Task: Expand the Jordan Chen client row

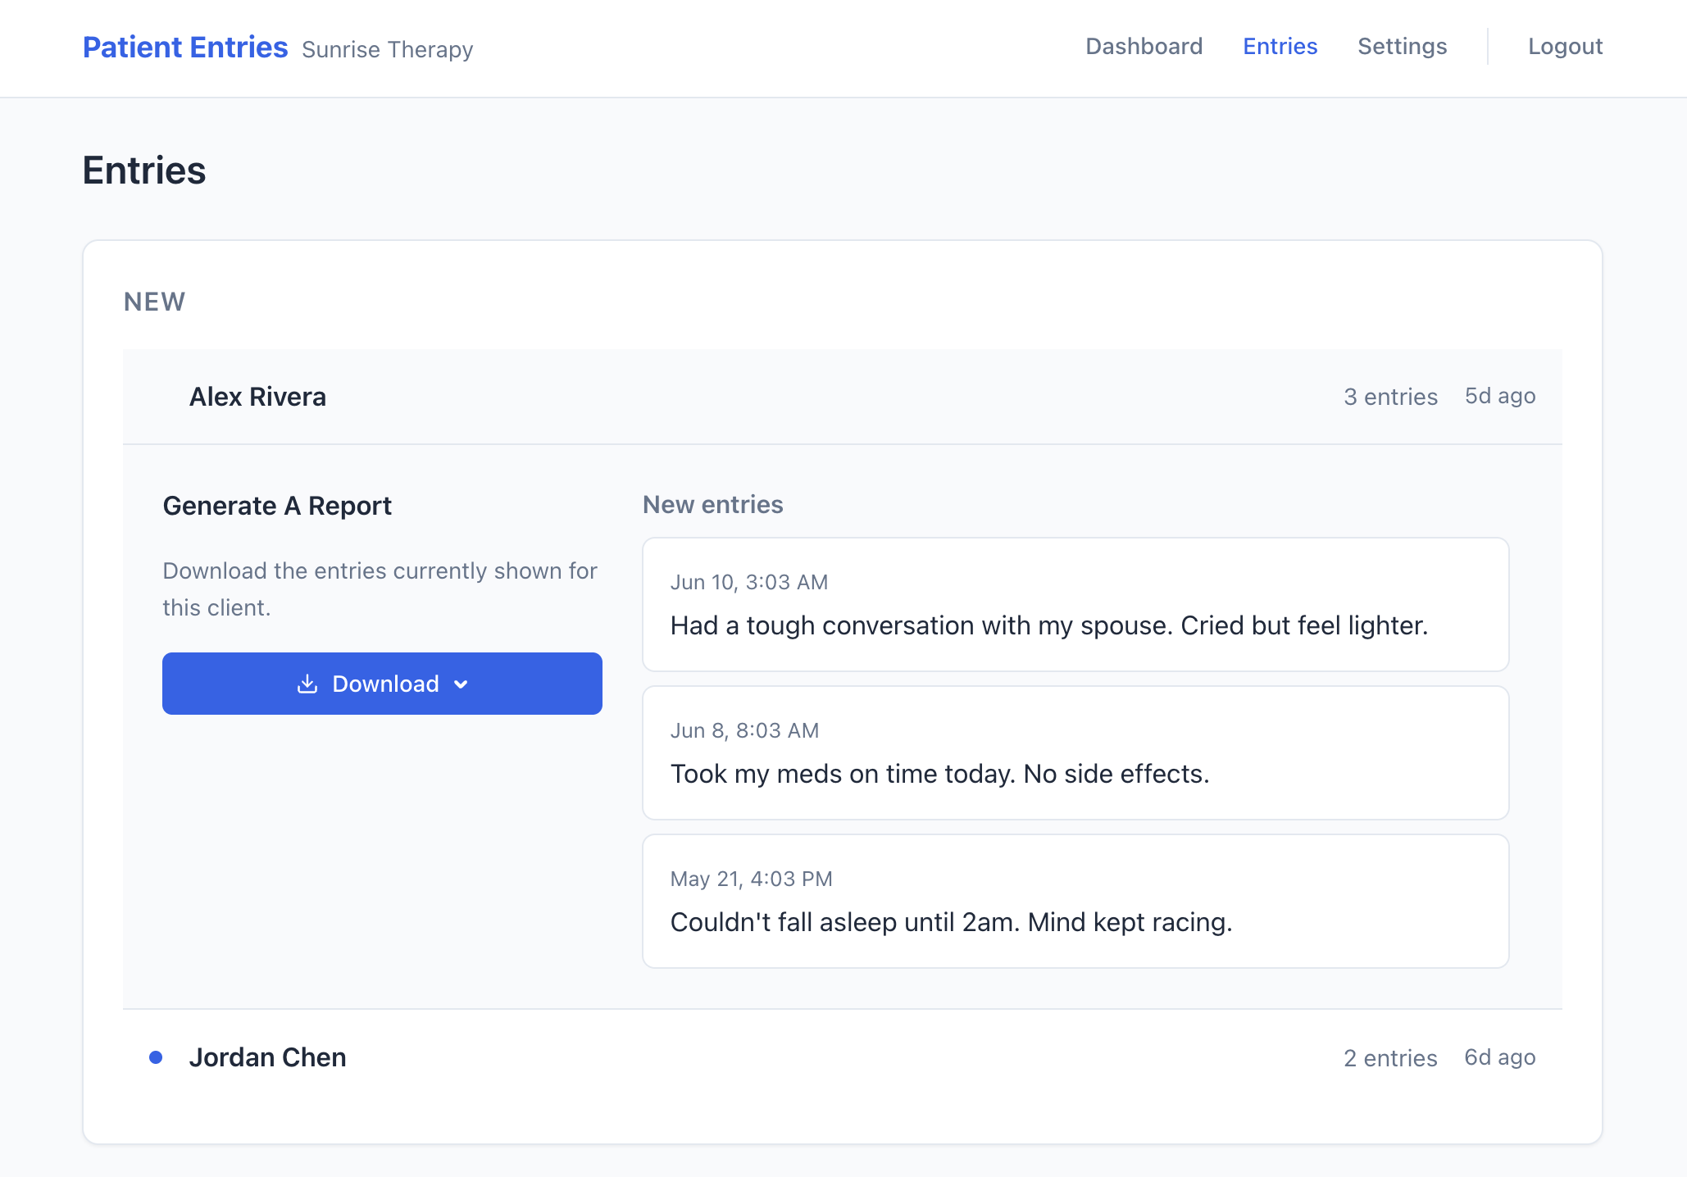Action: (x=843, y=1057)
